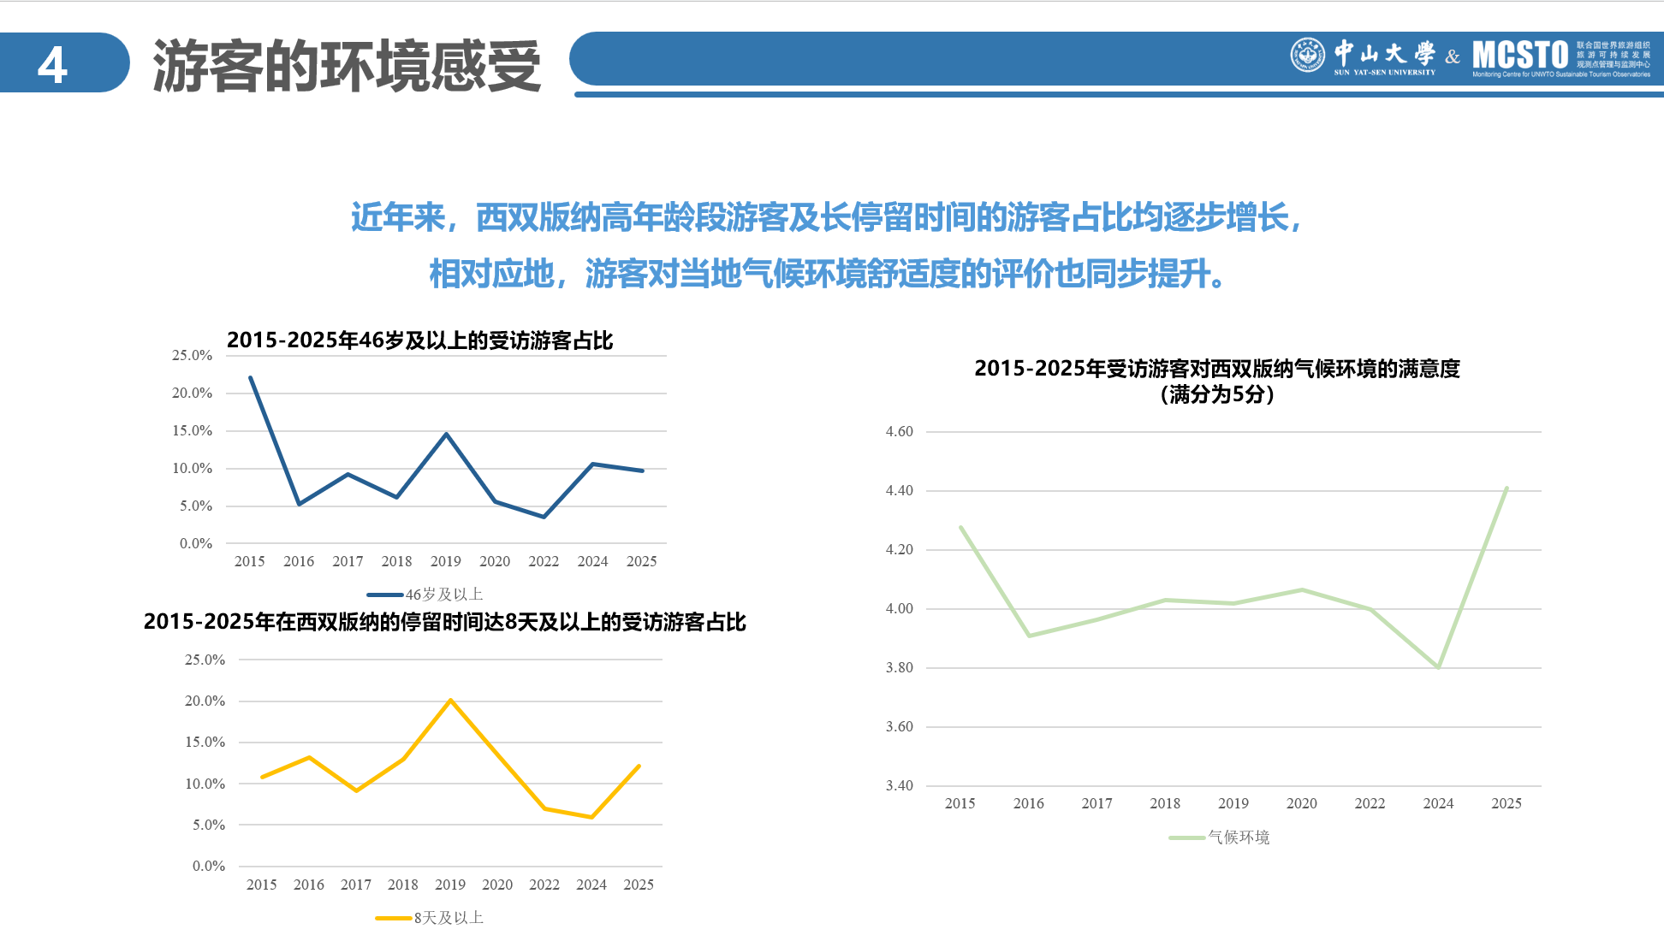Click the 25.0% label on 46岁 chart

(x=192, y=356)
